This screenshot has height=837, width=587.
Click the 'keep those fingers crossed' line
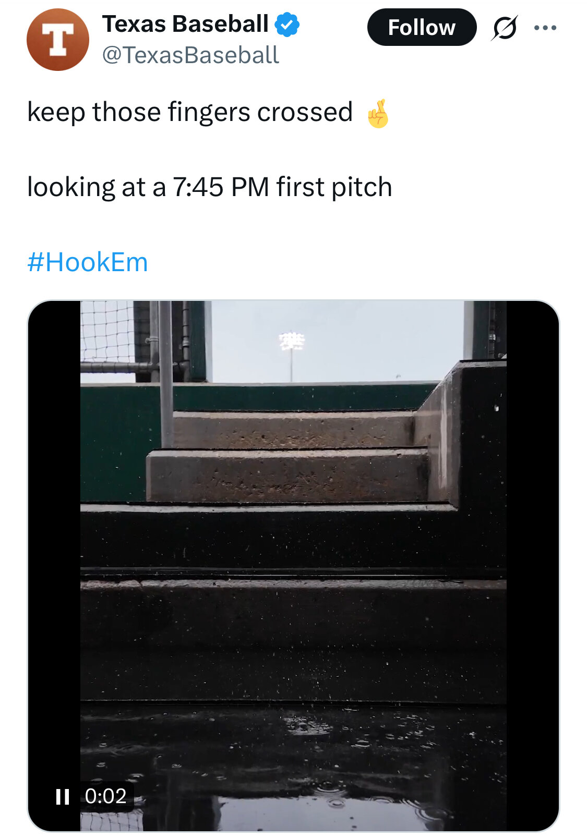click(190, 113)
